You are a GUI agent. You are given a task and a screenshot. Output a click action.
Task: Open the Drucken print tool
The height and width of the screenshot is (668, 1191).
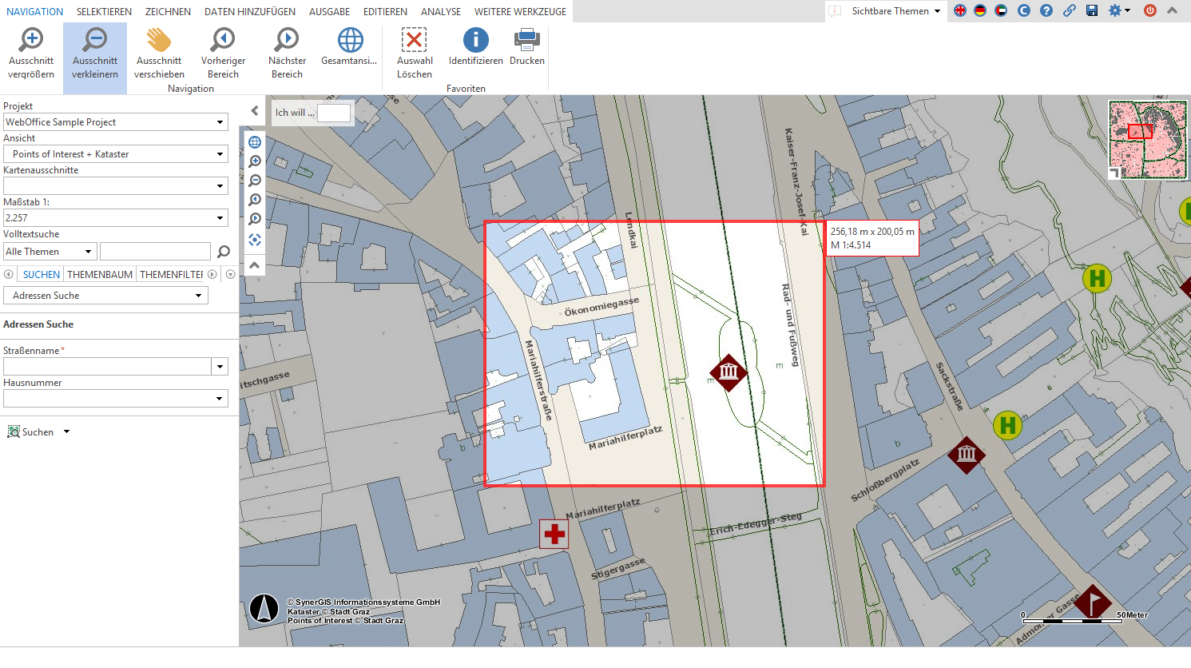[526, 47]
